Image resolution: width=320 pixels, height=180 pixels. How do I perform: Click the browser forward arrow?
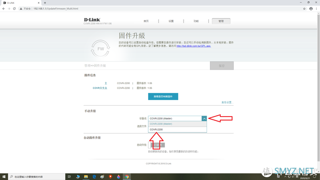tap(9, 8)
